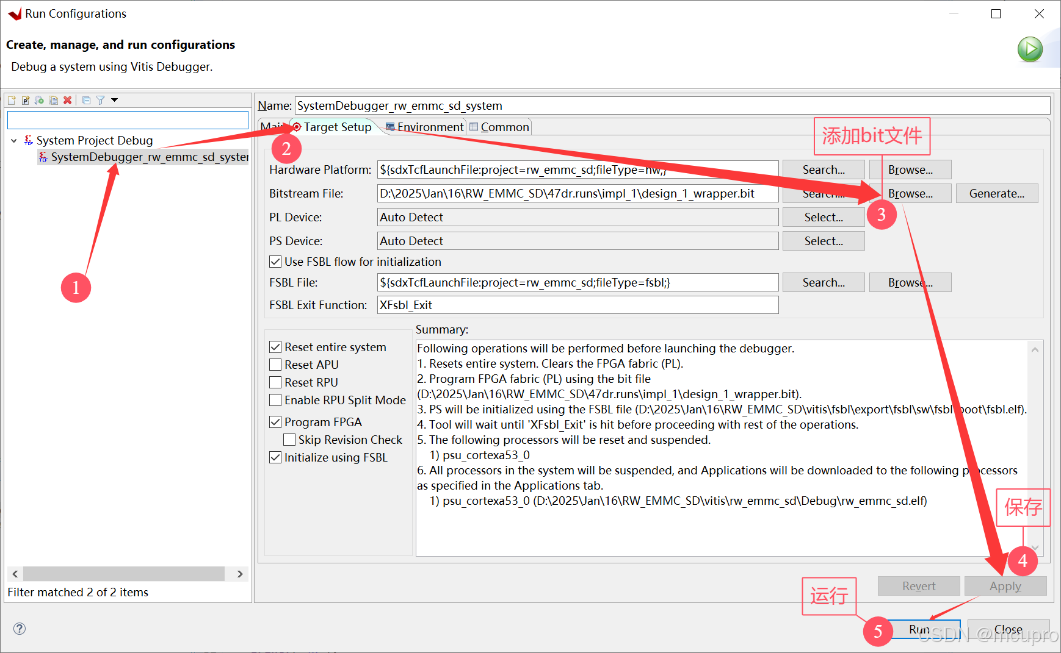Click the left panel scroll-left arrow
The image size is (1061, 653).
click(x=15, y=574)
